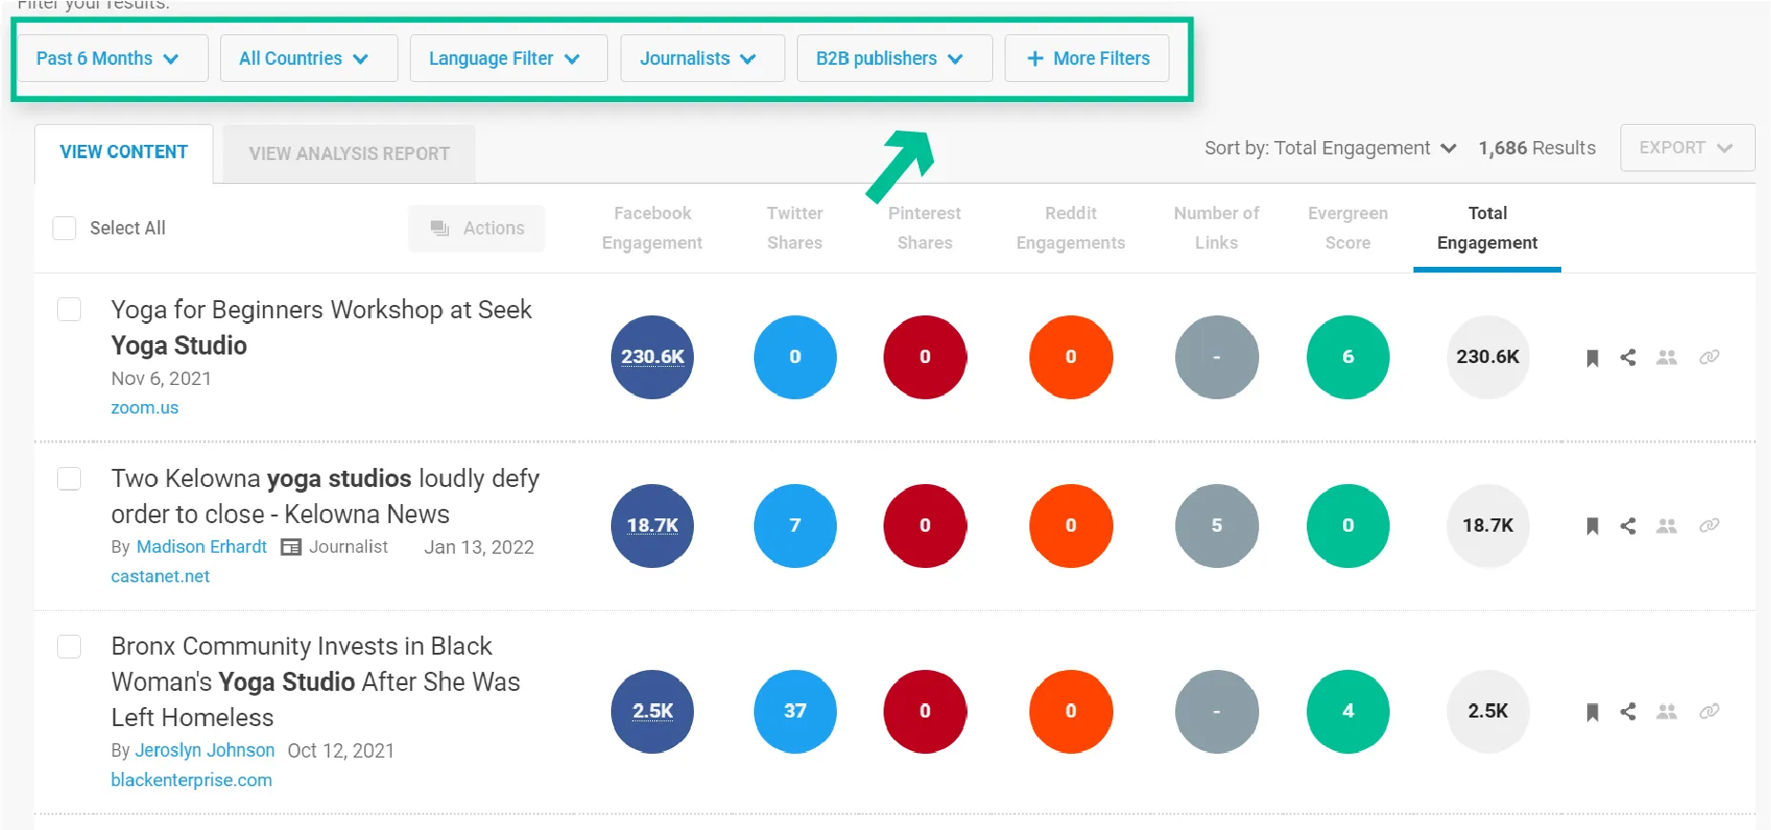1771x830 pixels.
Task: Select the checkbox for Two Kelowna yoga studios
Action: 70,478
